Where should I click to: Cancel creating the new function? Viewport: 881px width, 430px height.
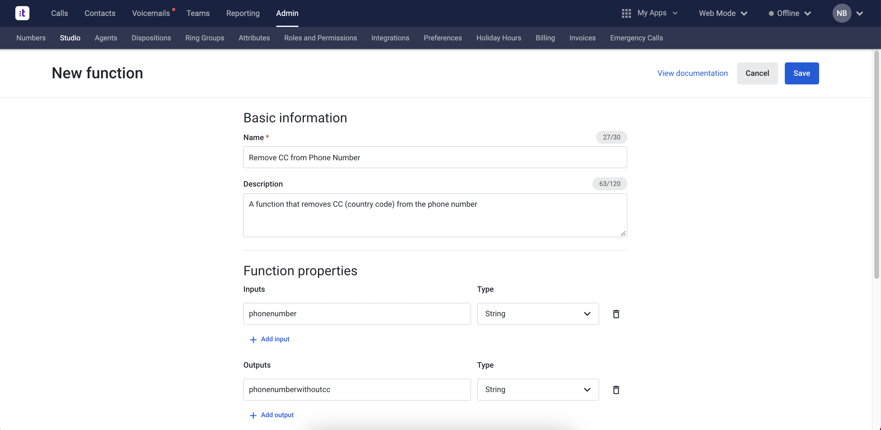[x=757, y=73]
